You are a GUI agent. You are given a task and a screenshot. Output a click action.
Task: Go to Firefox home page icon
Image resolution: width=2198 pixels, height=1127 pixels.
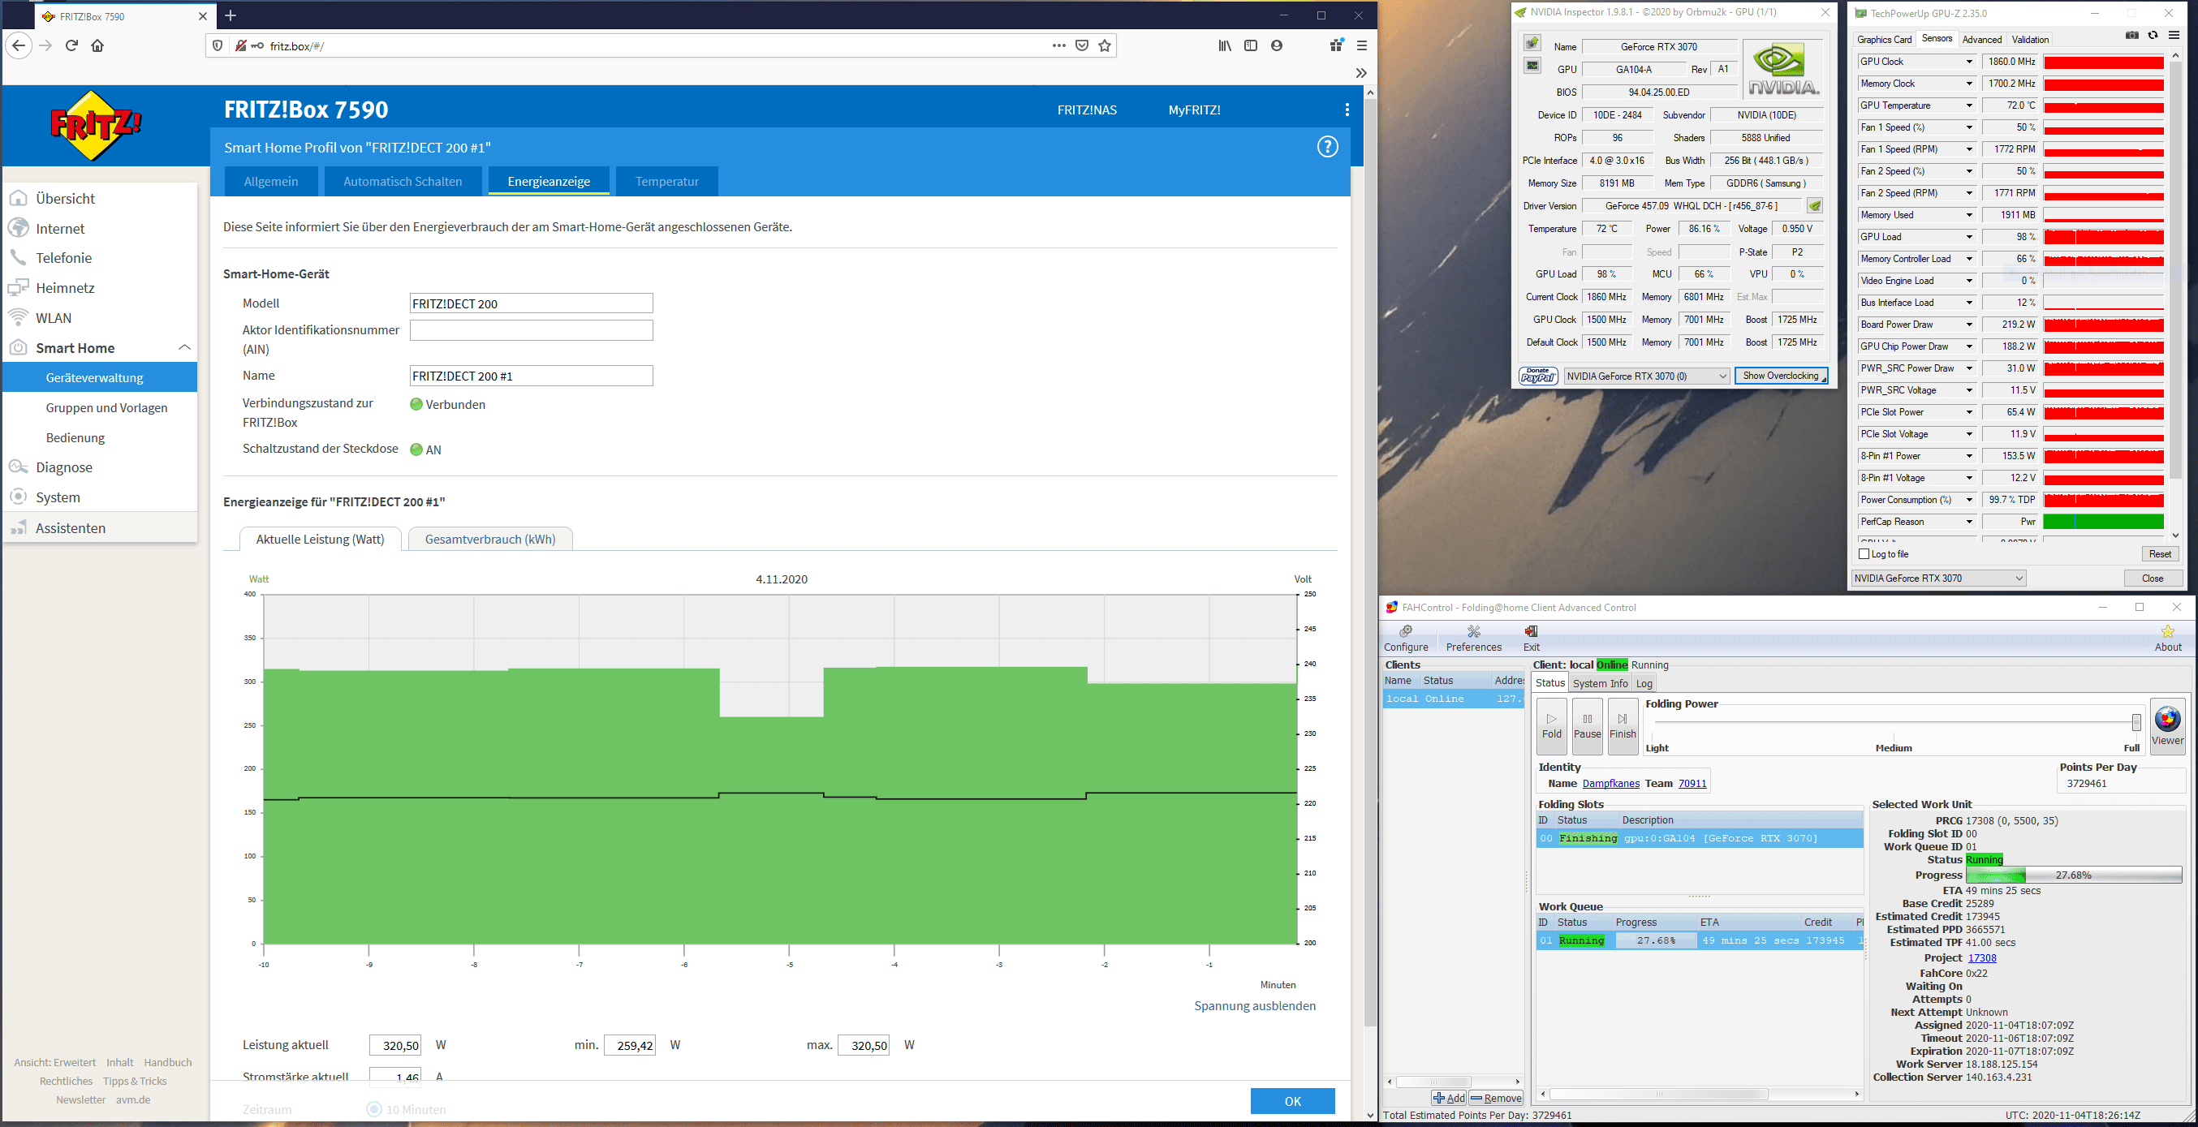coord(97,45)
